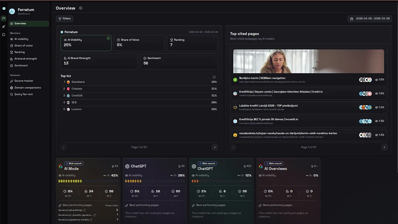Open Source tracker in the sidebar
Screen dimensions: 398x224
pos(24,81)
